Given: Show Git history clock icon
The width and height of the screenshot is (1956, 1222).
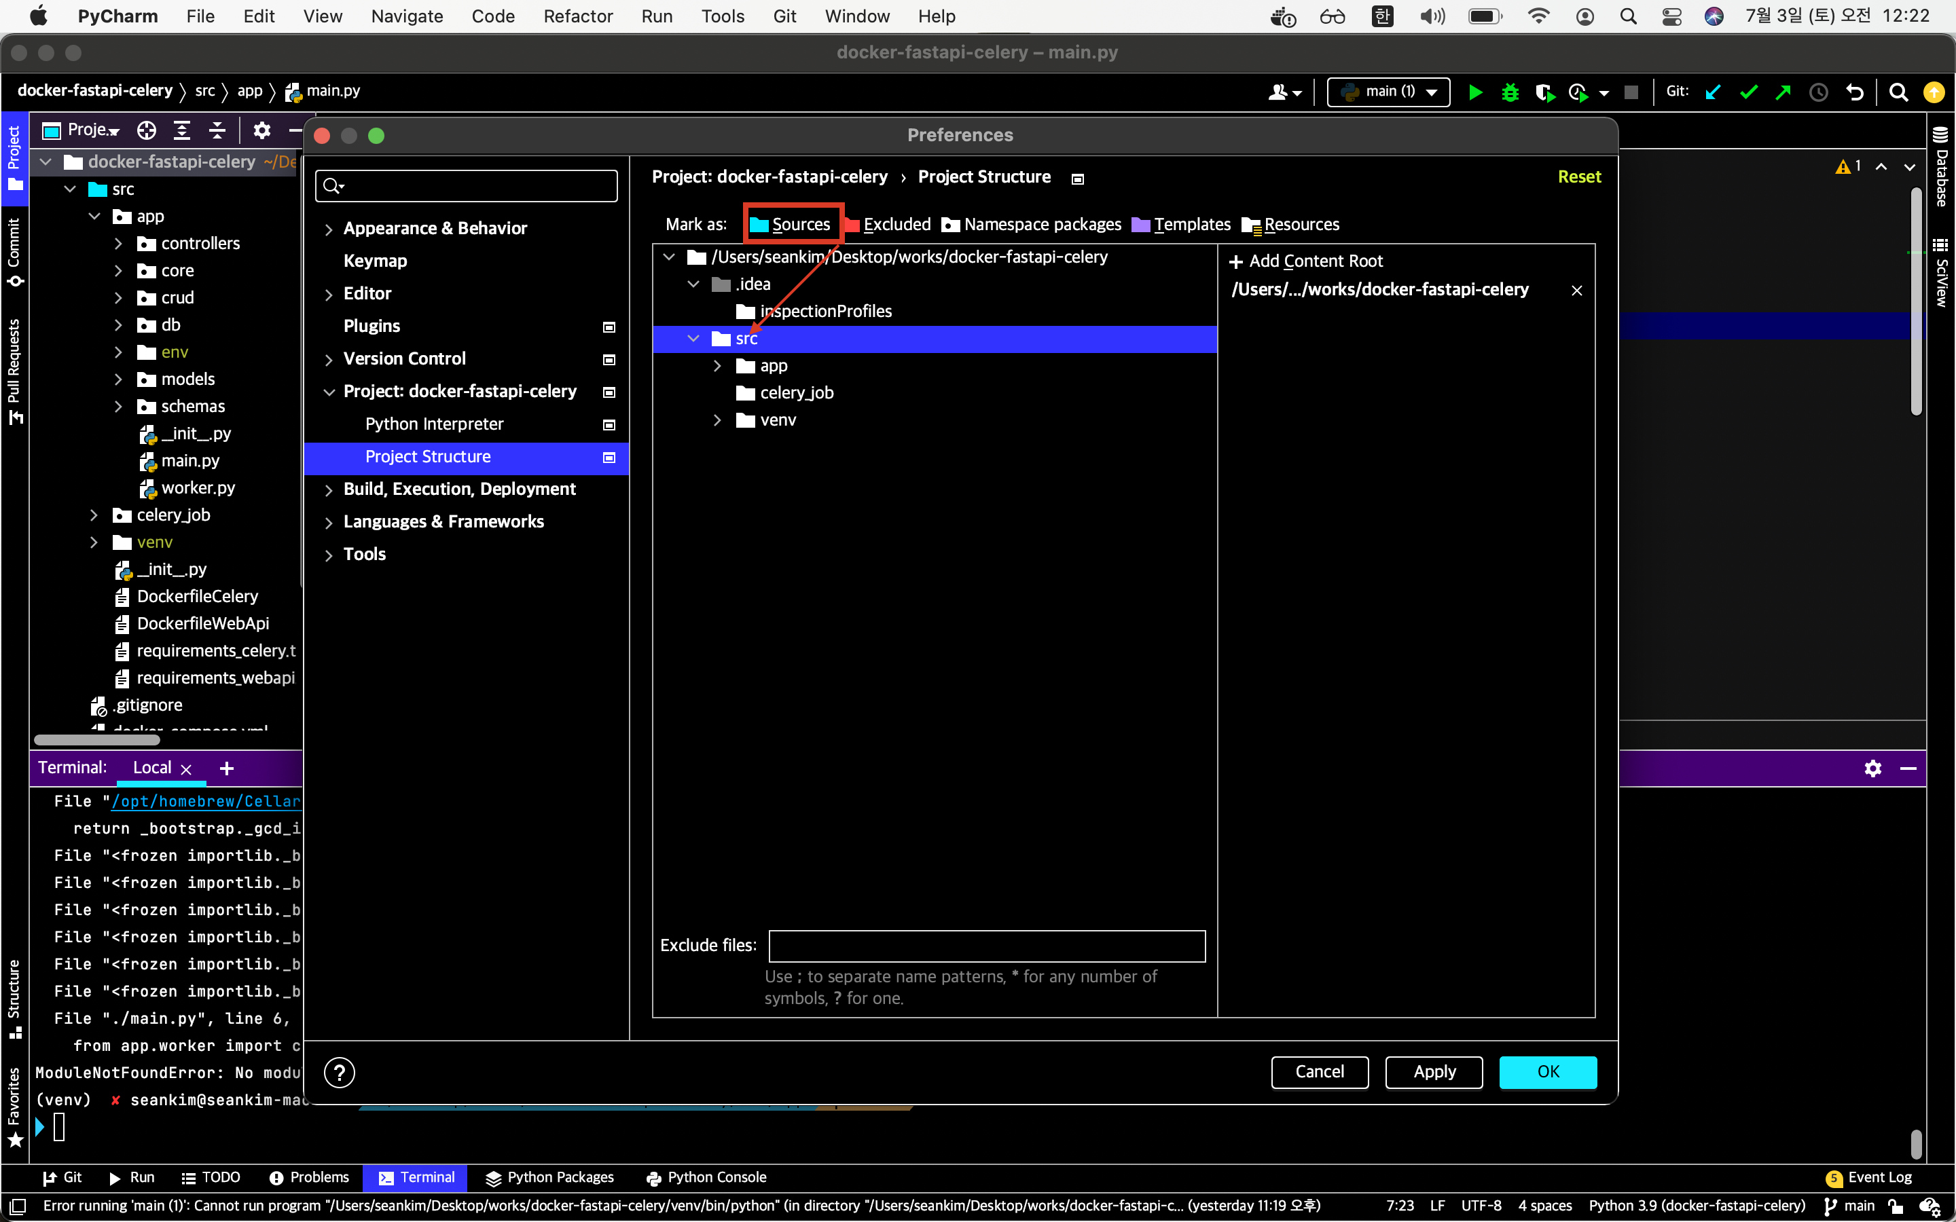Looking at the screenshot, I should coord(1819,92).
